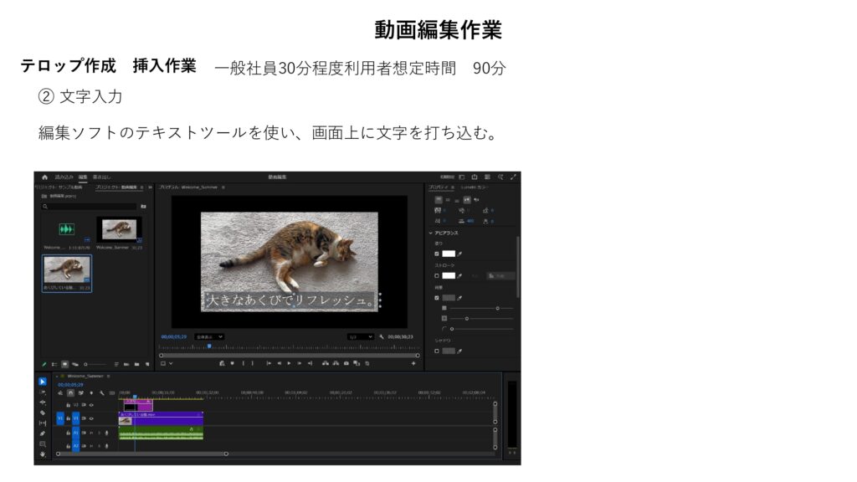The width and height of the screenshot is (857, 482).
Task: Click the fill color eyedropper icon
Action: (459, 254)
